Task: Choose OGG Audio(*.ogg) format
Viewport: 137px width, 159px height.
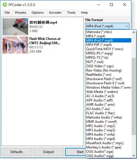Action: pos(109,156)
